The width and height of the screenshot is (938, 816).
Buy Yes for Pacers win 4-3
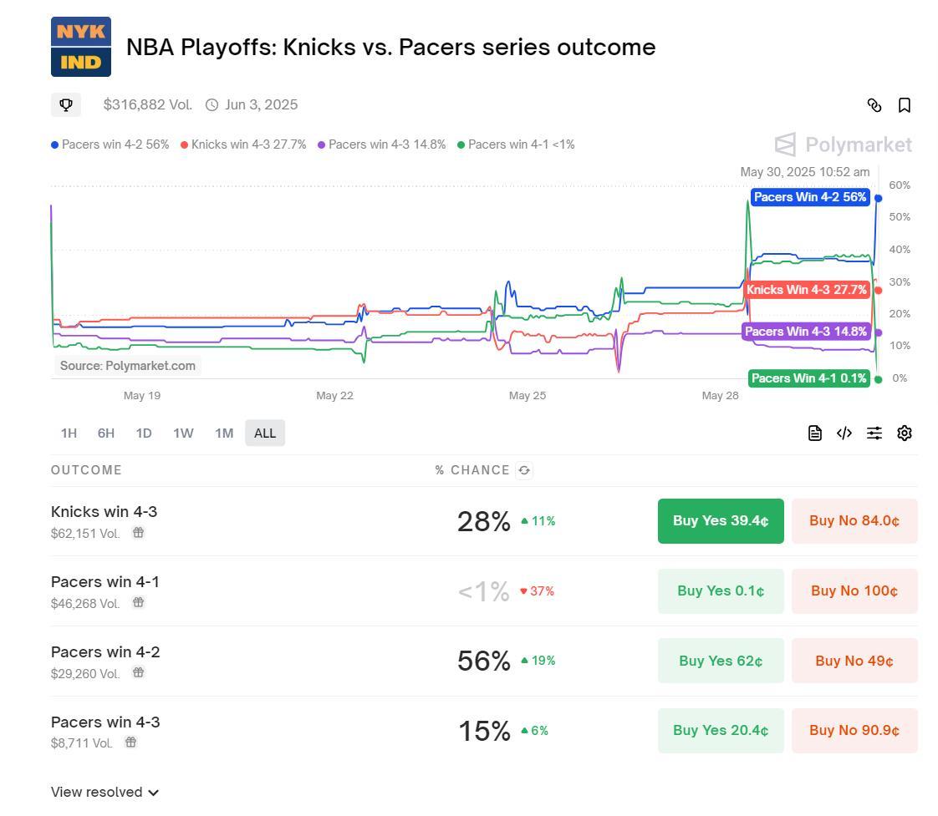pos(721,731)
